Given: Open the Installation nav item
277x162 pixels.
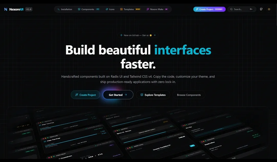Looking at the screenshot, I should 65,9.
